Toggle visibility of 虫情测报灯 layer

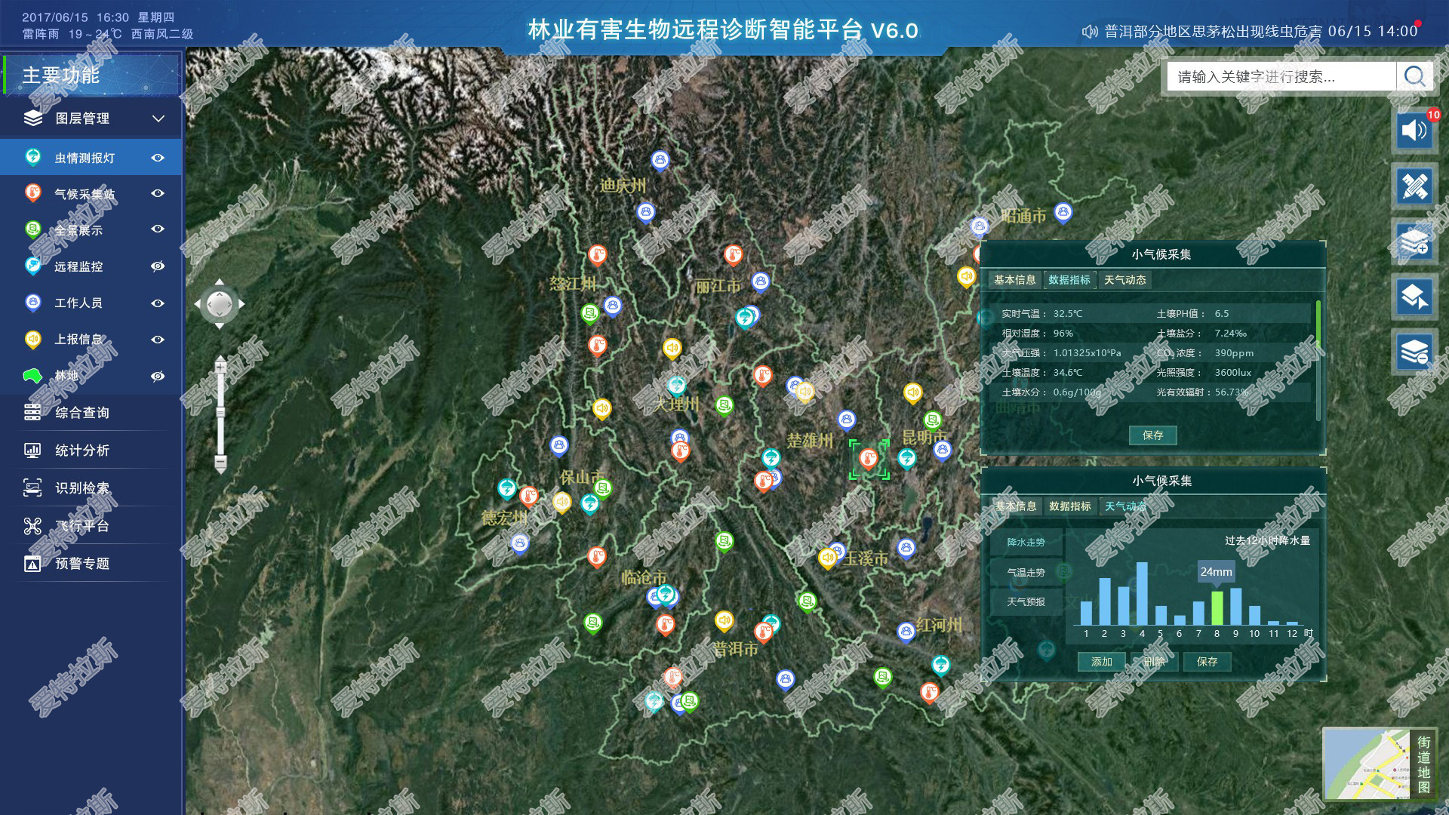tap(158, 158)
